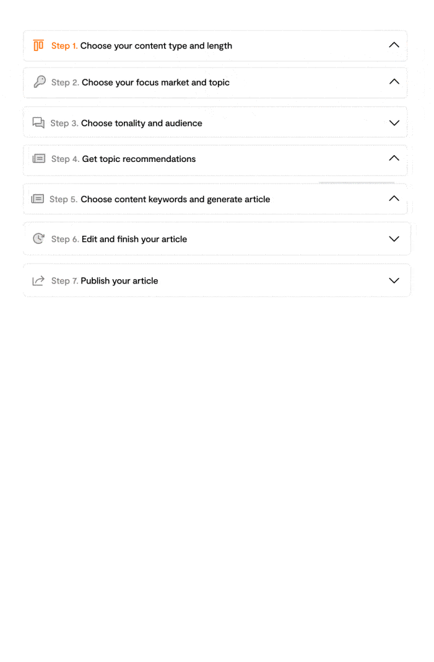Click the share arrow icon for Step 7
434x662 pixels.
click(38, 280)
